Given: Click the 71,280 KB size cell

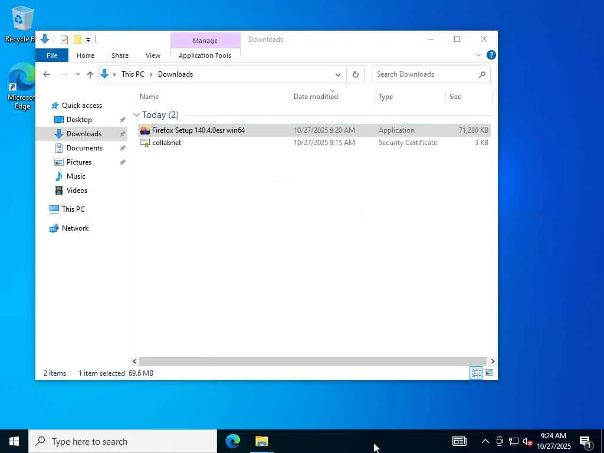Looking at the screenshot, I should tap(474, 130).
